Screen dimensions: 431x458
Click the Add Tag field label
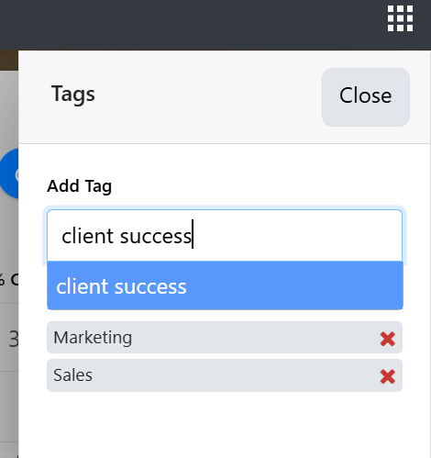[79, 186]
